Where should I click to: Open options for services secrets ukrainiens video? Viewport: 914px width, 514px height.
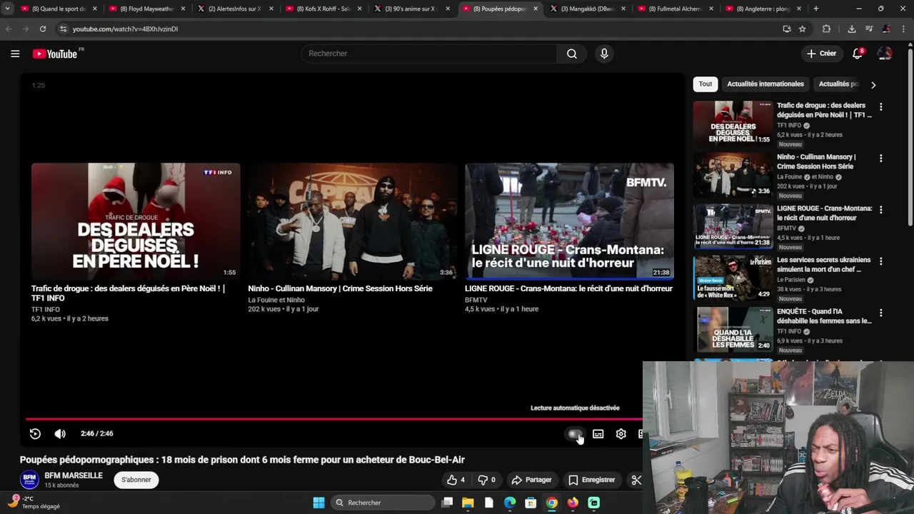(880, 261)
